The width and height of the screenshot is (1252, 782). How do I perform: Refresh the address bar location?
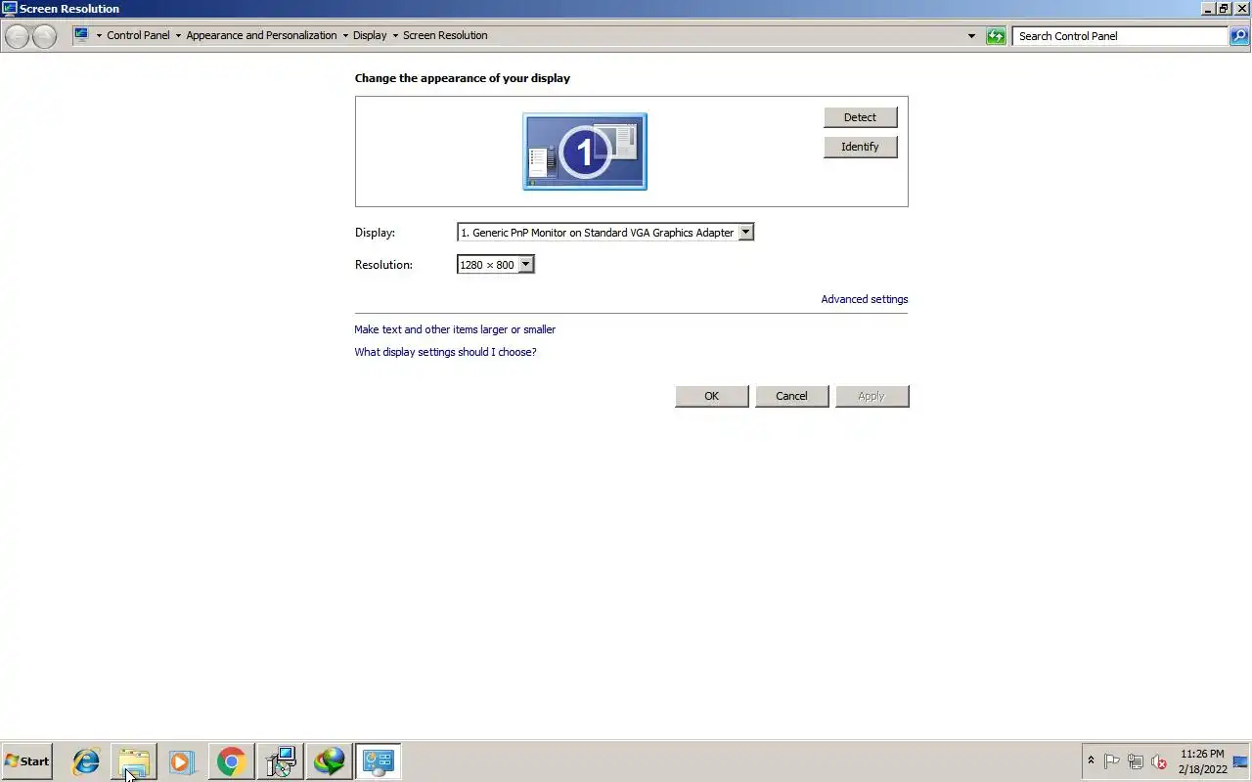click(x=996, y=36)
